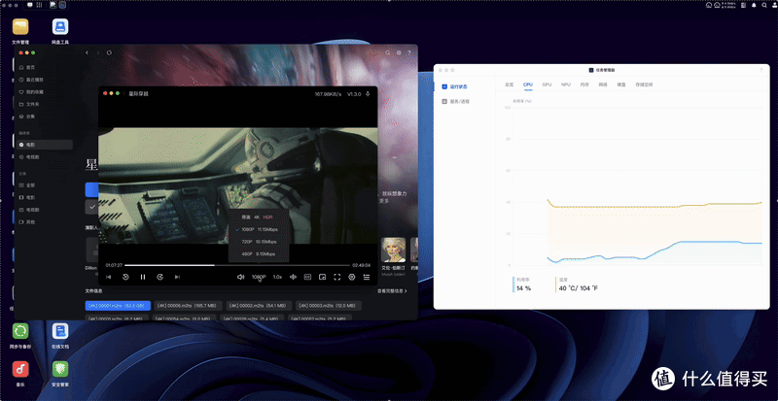Image resolution: width=778 pixels, height=401 pixels.
Task: Select the 00002.m2ts (54.1 MB) file
Action: click(260, 306)
